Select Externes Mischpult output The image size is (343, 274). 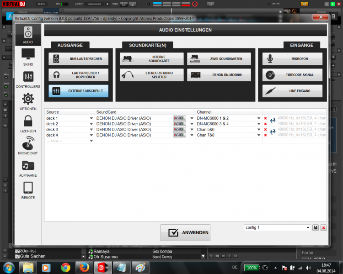click(x=78, y=91)
